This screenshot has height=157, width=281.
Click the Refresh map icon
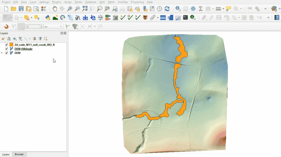point(167,8)
